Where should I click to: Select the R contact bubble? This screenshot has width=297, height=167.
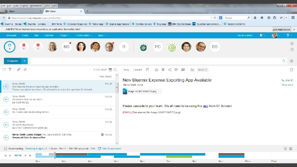coord(124,47)
